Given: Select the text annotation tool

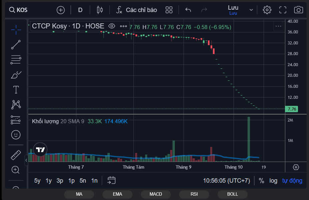Looking at the screenshot, I should coord(16,89).
